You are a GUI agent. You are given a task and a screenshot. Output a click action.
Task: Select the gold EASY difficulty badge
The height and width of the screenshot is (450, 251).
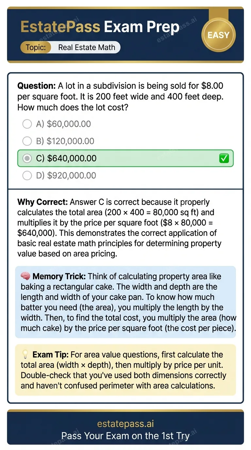218,35
